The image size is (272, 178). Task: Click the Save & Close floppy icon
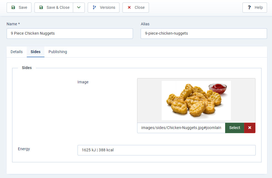coord(41,8)
